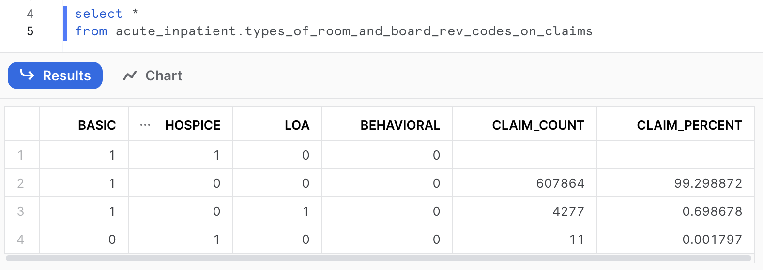Select row number 2

(21, 183)
